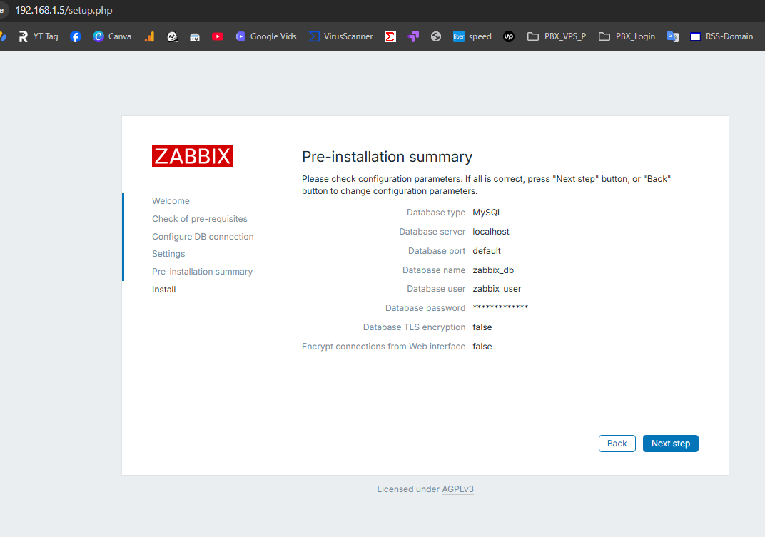The height and width of the screenshot is (537, 765).
Task: Click the Database type label
Action: click(x=436, y=213)
